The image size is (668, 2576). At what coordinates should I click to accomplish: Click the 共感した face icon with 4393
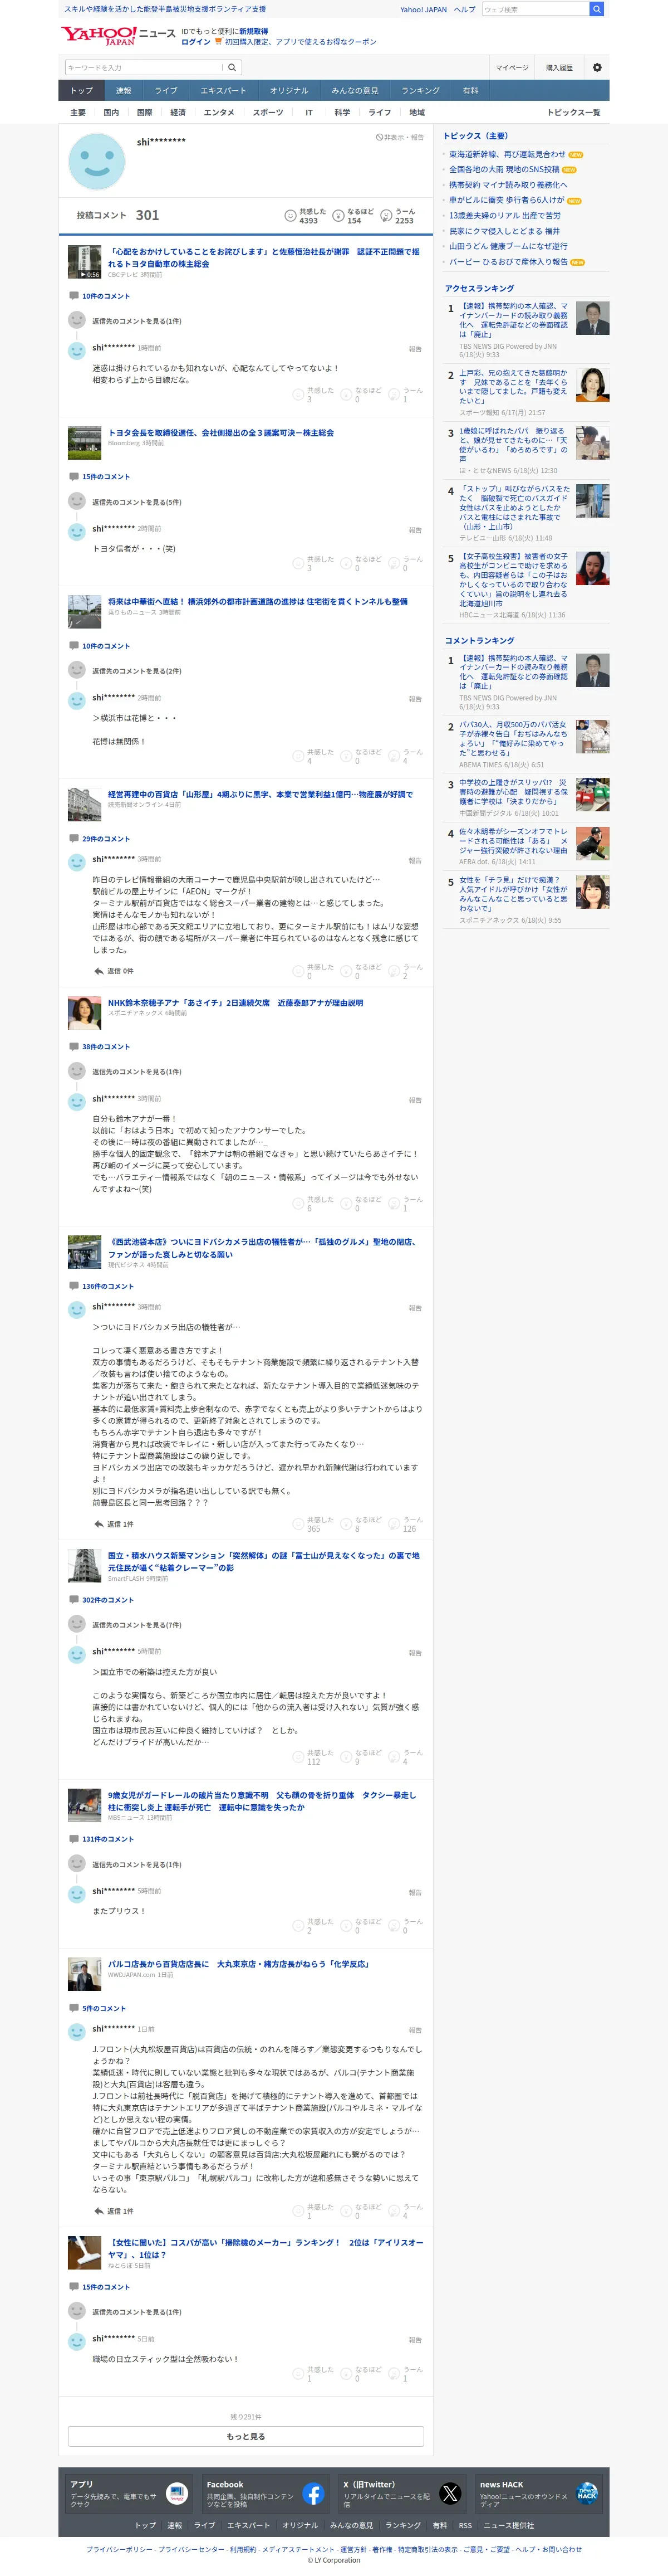(x=291, y=215)
